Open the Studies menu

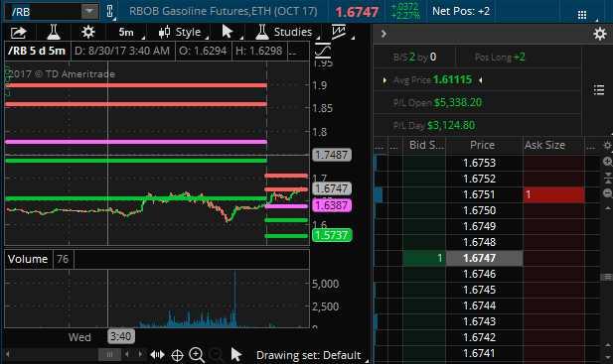pos(286,32)
